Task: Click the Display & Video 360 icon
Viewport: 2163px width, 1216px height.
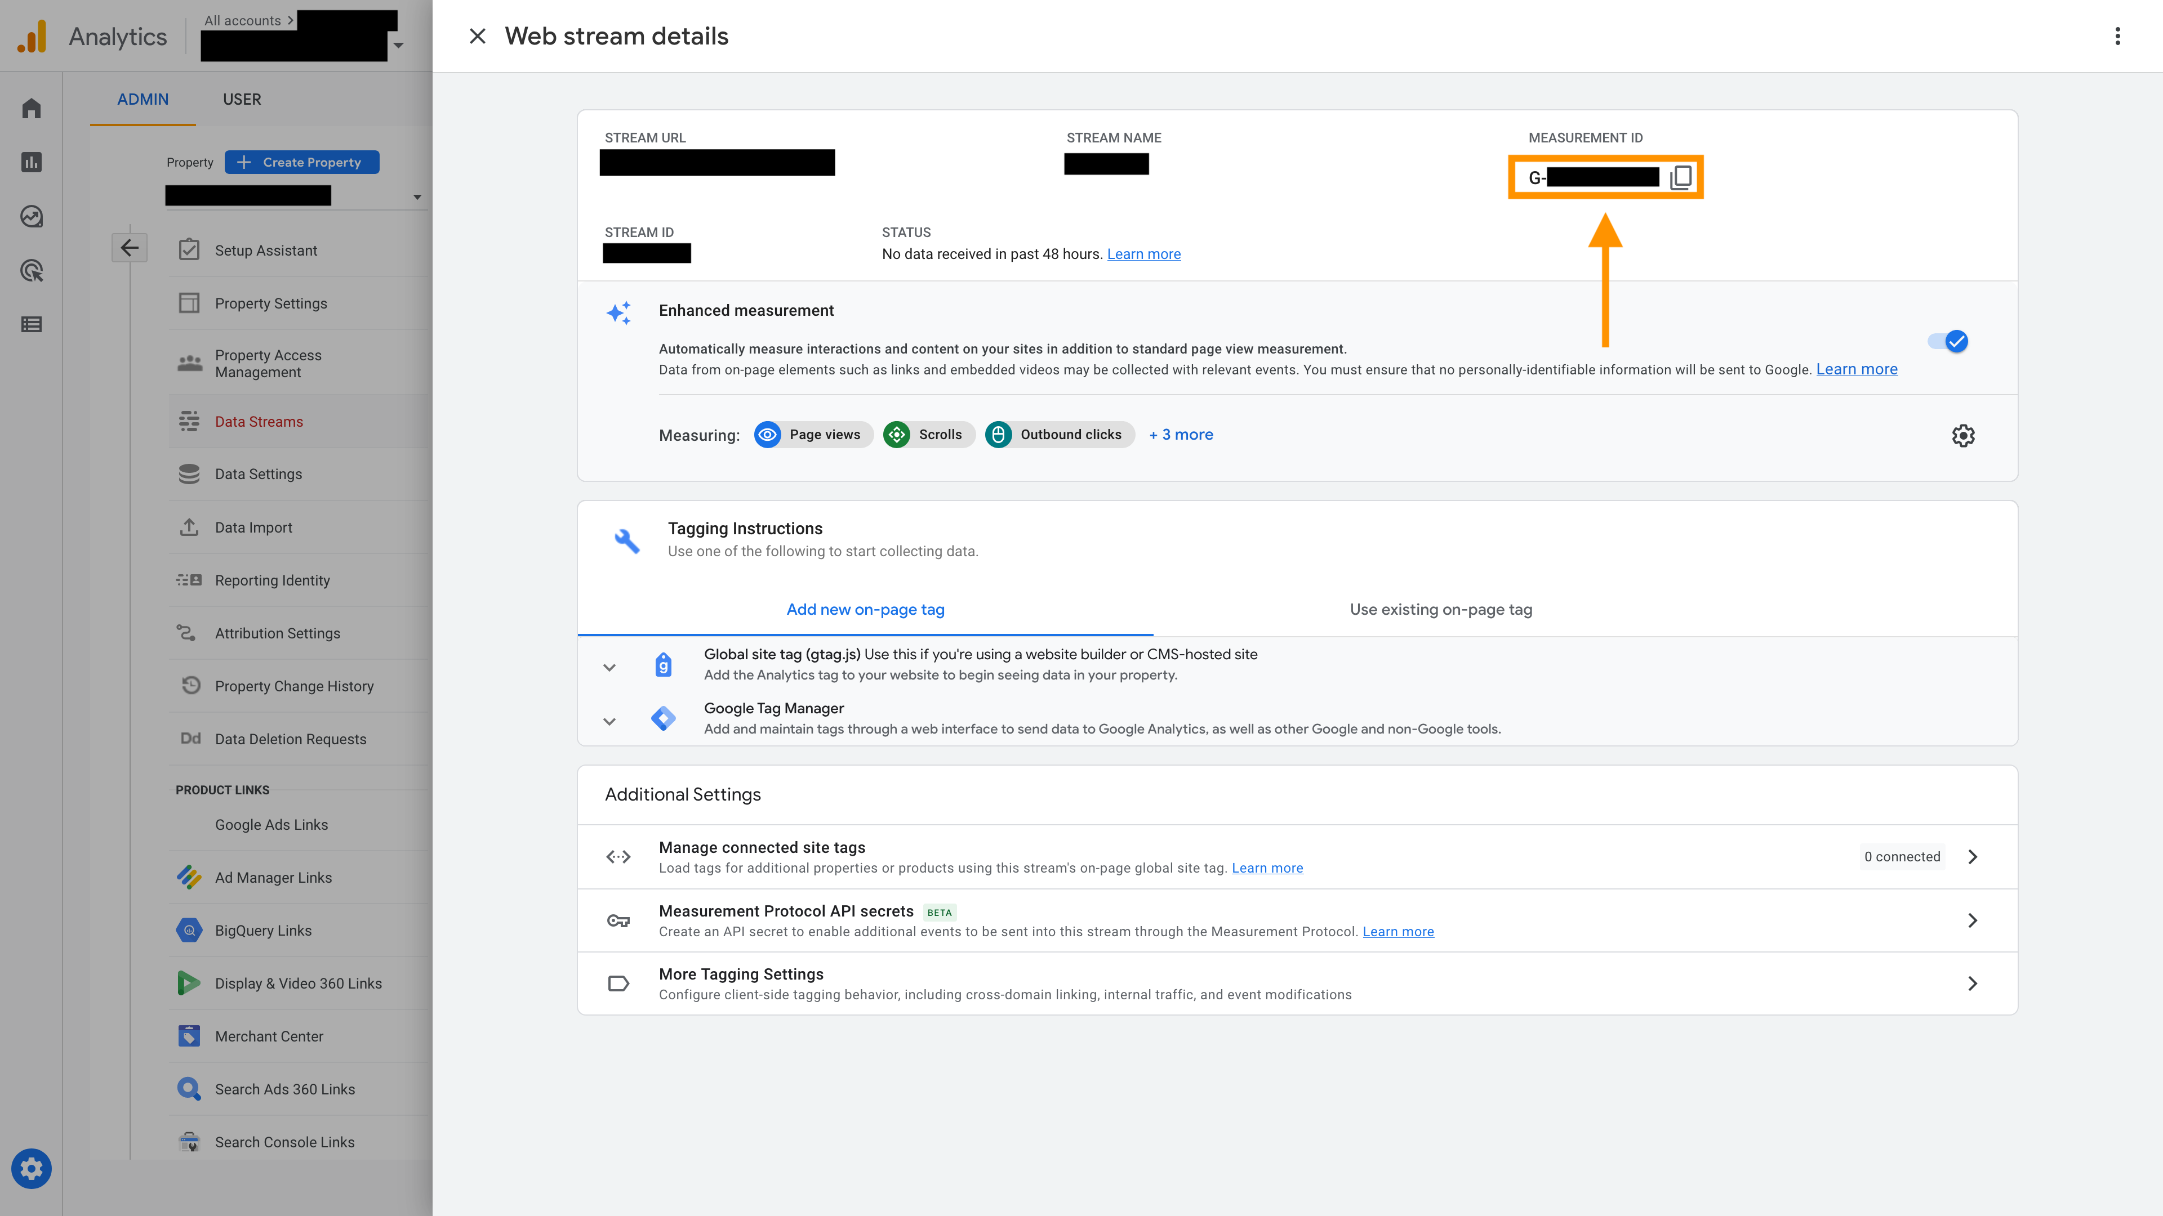Action: pyautogui.click(x=188, y=983)
